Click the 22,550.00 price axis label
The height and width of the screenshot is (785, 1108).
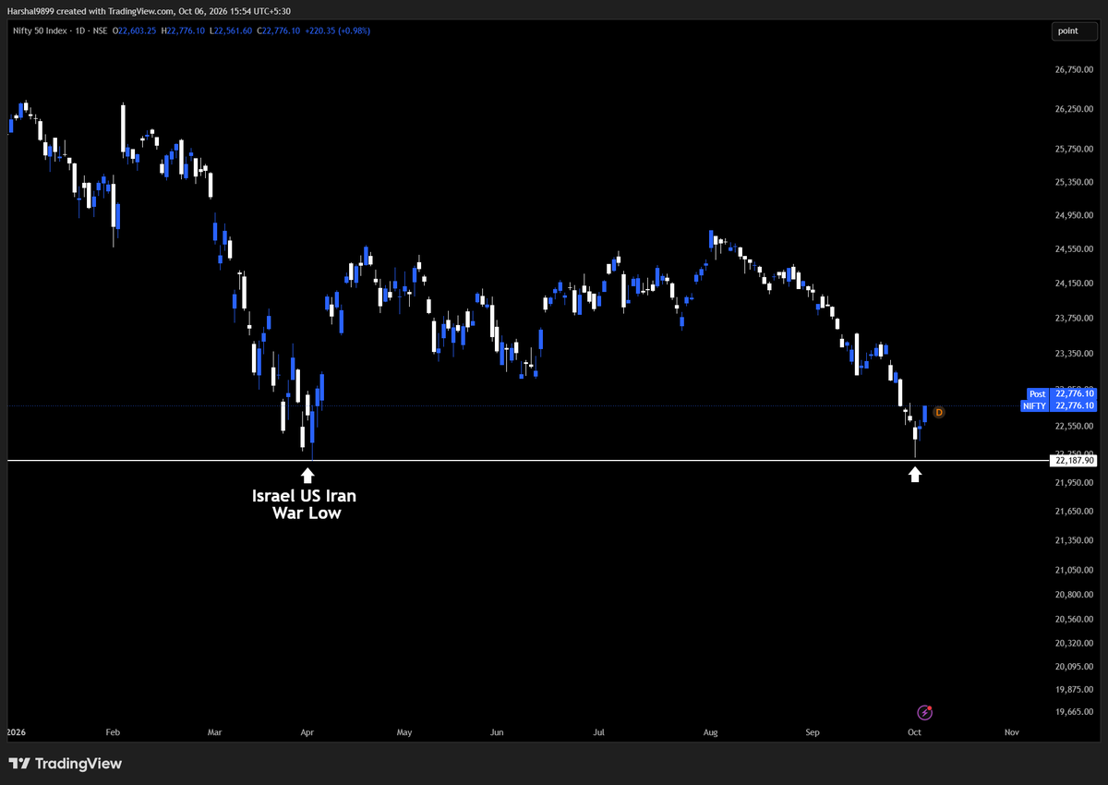point(1075,427)
